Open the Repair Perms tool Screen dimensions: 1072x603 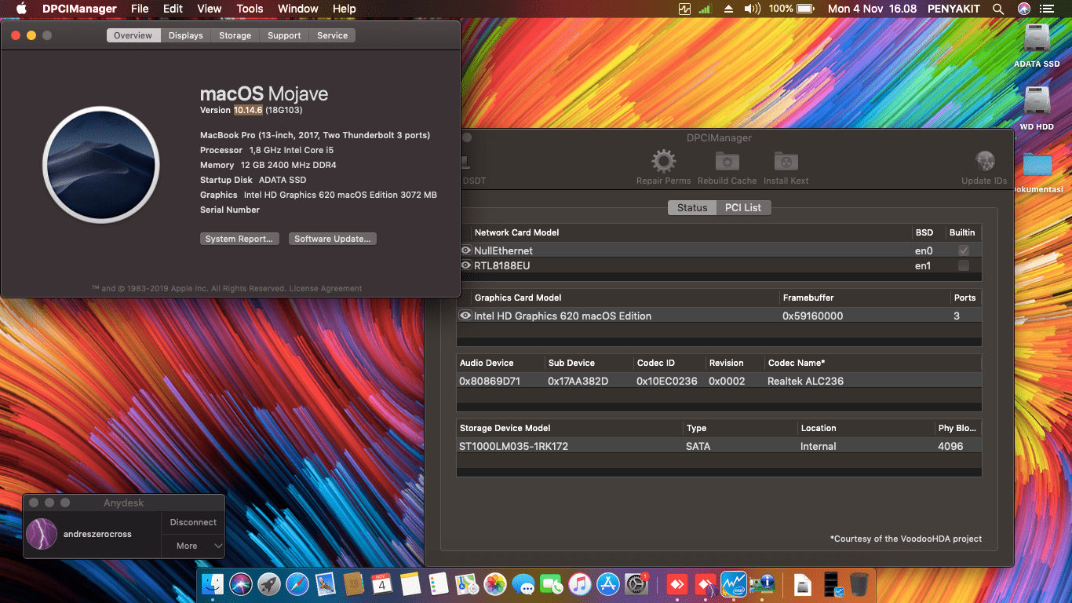[x=663, y=162]
